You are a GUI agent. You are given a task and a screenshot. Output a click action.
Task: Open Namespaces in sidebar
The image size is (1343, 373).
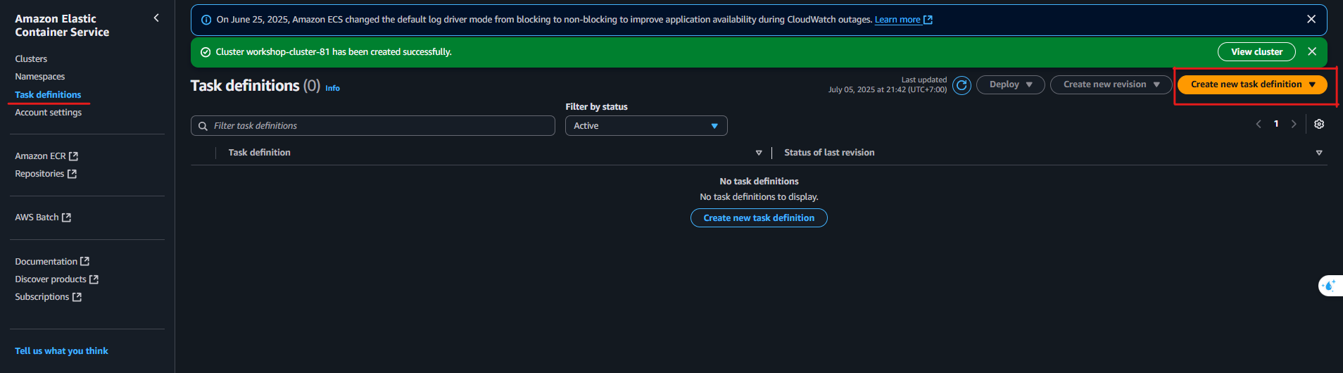click(x=40, y=77)
